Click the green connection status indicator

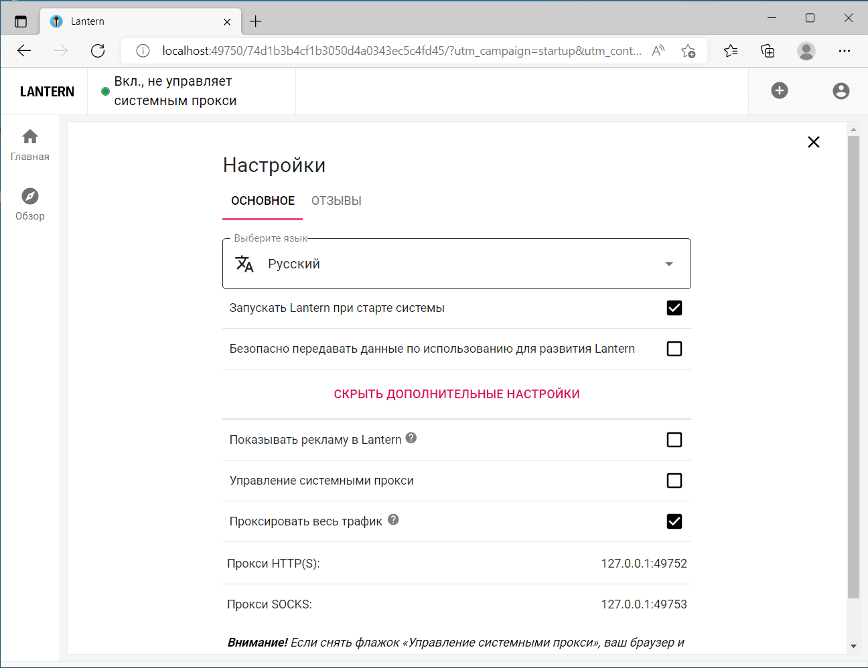[x=105, y=91]
